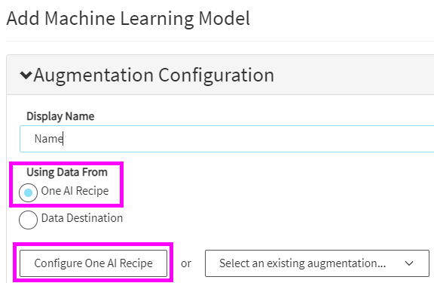Click the Data Destination label text
Screen dimensions: 434x283
point(82,218)
